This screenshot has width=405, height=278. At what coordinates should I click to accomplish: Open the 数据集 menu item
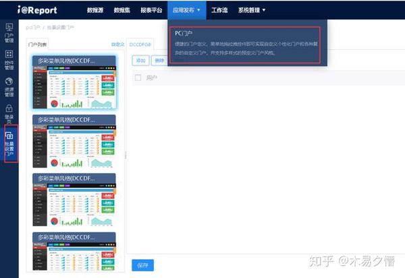pos(122,10)
